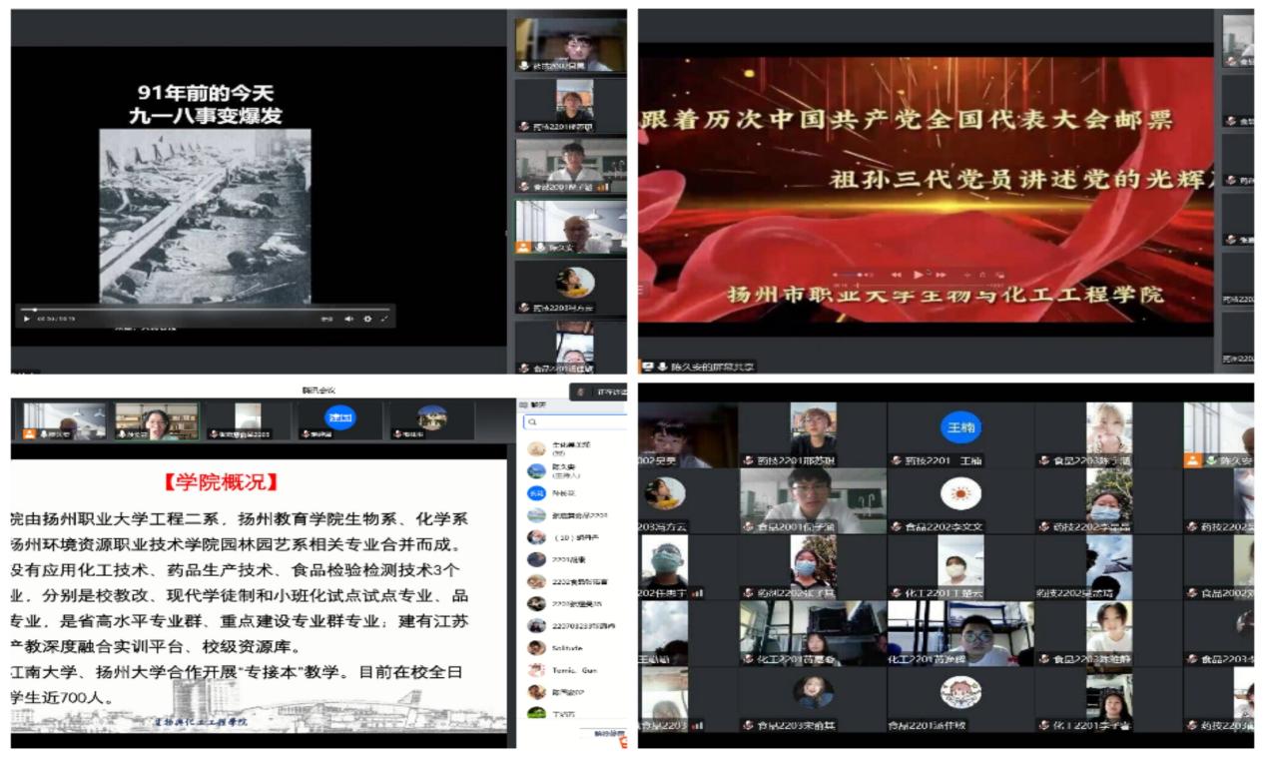Seek along the 九一八事变 video progress bar
The height and width of the screenshot is (757, 1265).
pyautogui.click(x=200, y=310)
